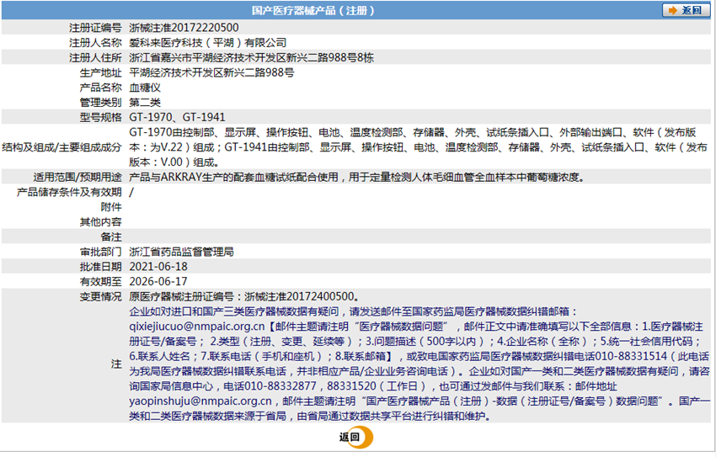Click the 审批部门 label
716x457 pixels.
(x=100, y=252)
